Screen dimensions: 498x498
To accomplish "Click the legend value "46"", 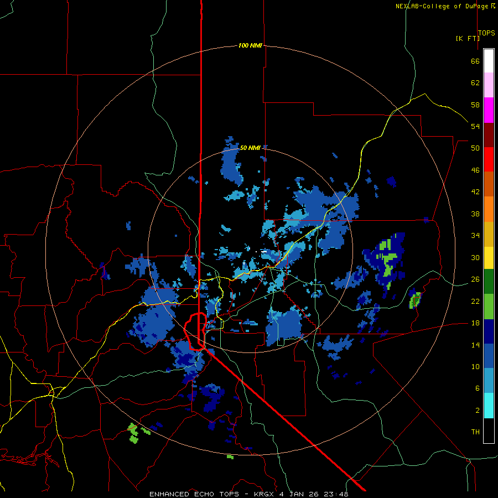I will point(475,170).
